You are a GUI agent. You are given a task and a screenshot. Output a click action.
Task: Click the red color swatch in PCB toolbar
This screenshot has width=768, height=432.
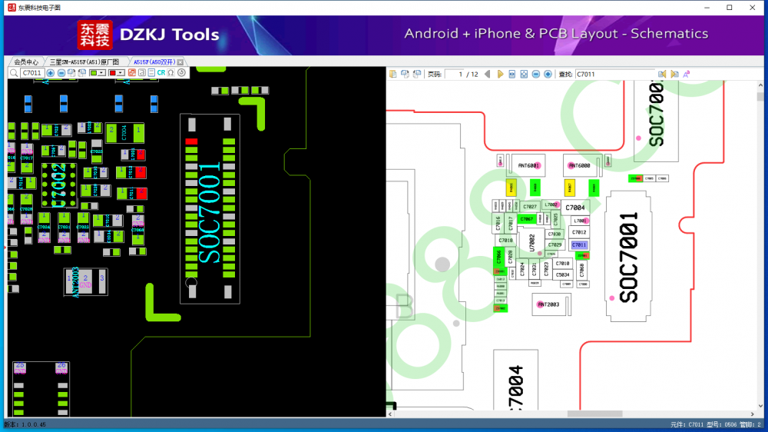[x=112, y=73]
